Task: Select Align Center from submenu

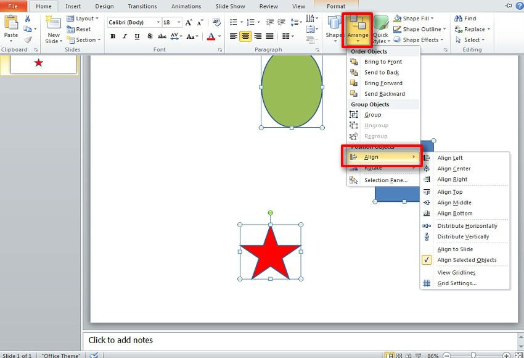Action: [x=454, y=169]
